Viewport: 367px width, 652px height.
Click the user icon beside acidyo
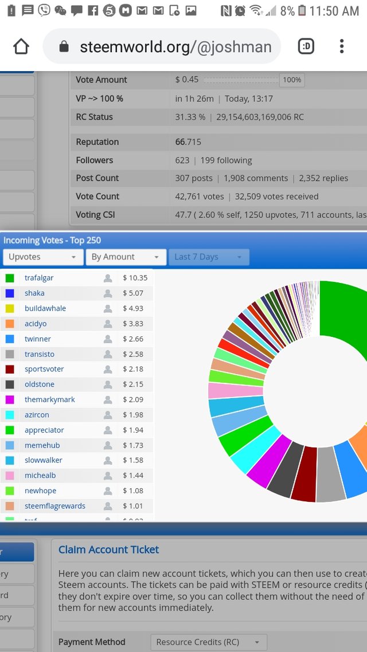point(108,324)
